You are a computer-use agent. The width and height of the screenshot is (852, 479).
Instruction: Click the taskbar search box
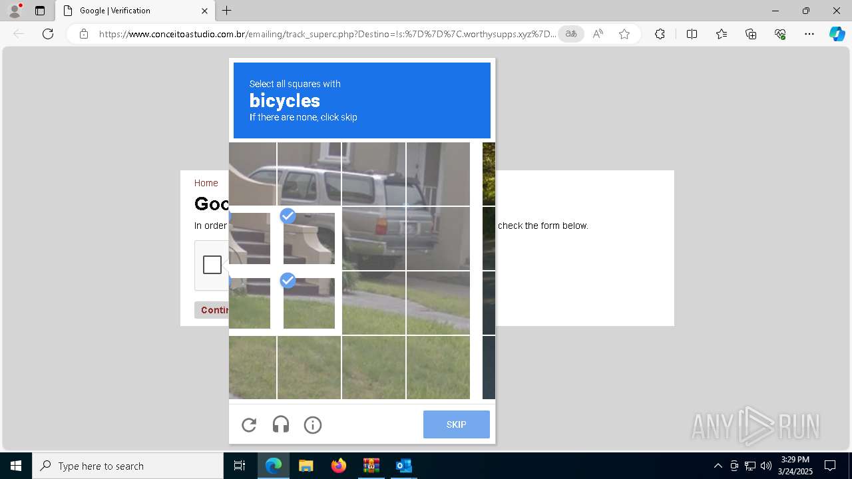pyautogui.click(x=128, y=466)
